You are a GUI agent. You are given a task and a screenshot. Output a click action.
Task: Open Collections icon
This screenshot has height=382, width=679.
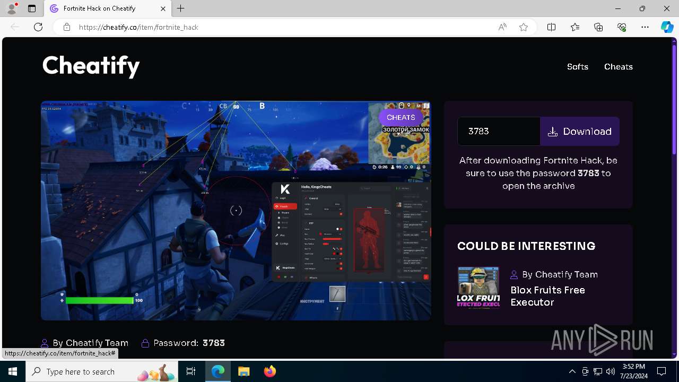pyautogui.click(x=598, y=27)
